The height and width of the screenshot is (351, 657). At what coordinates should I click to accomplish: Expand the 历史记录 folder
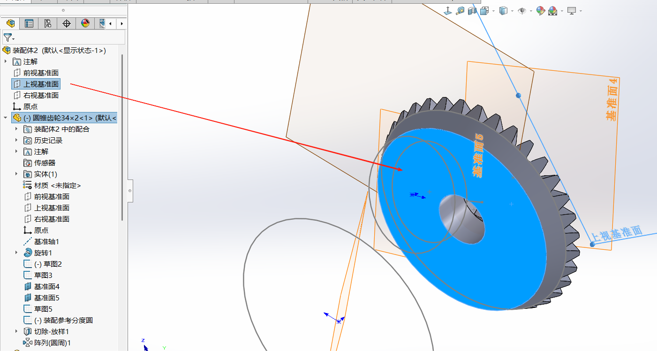[16, 140]
